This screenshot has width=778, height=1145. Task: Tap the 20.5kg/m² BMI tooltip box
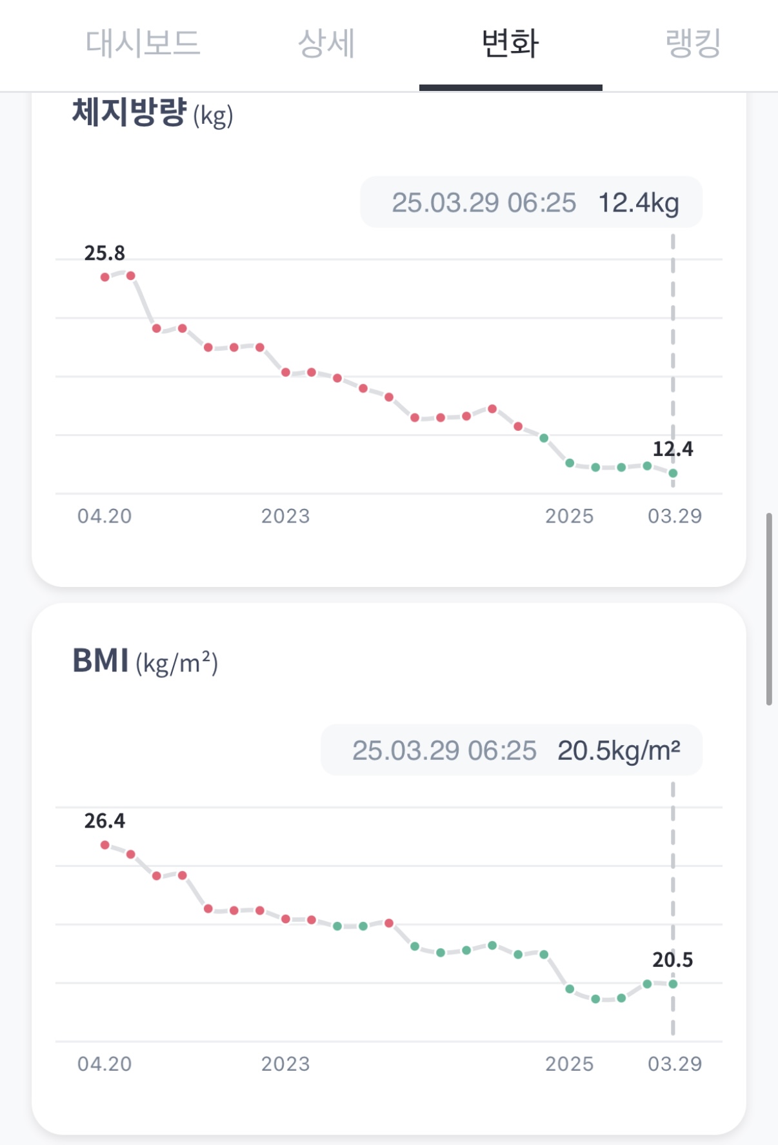coord(511,750)
